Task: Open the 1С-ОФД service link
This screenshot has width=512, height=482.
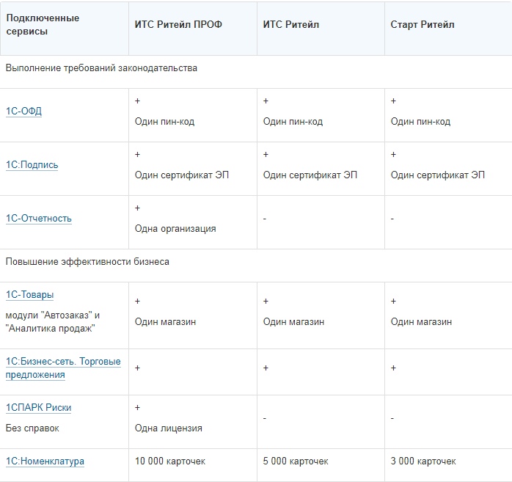Action: (x=24, y=112)
